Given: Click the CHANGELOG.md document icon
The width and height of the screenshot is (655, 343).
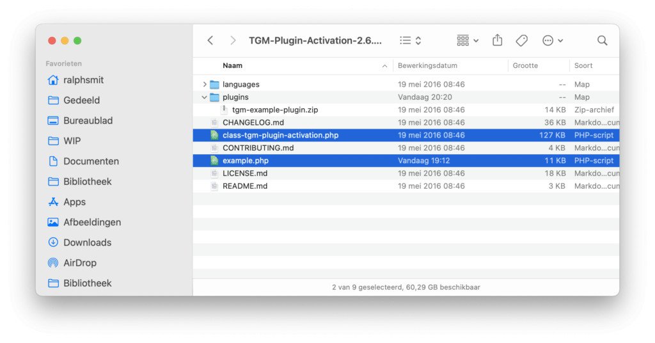Looking at the screenshot, I should (214, 123).
